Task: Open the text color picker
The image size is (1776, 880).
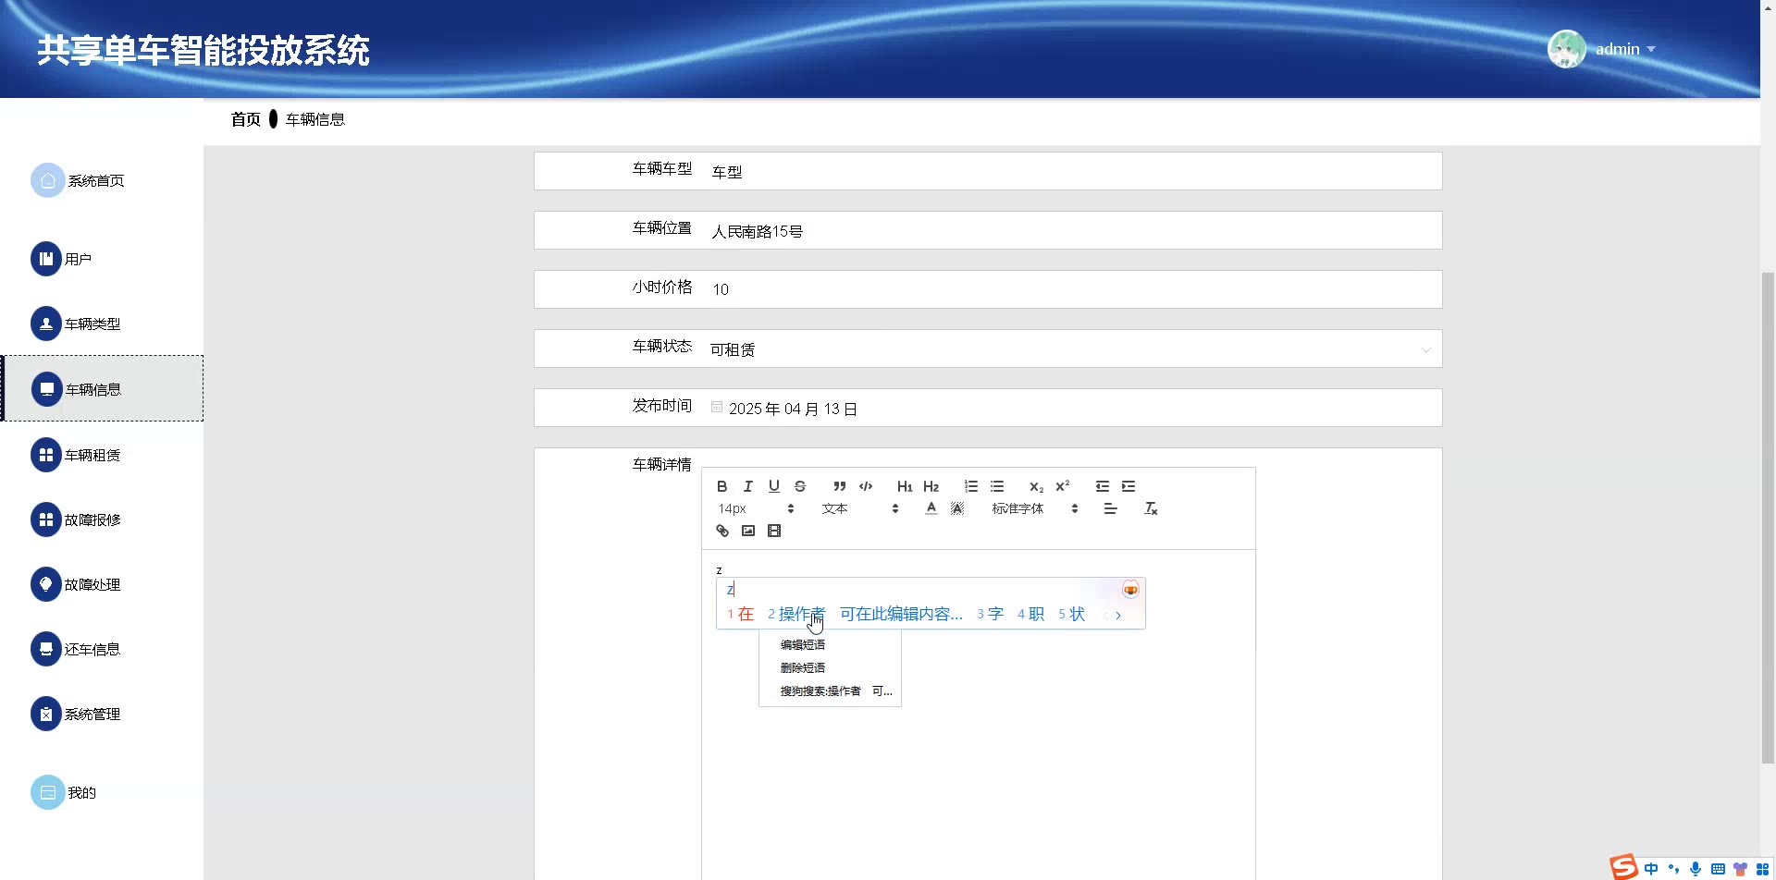Action: coord(931,508)
